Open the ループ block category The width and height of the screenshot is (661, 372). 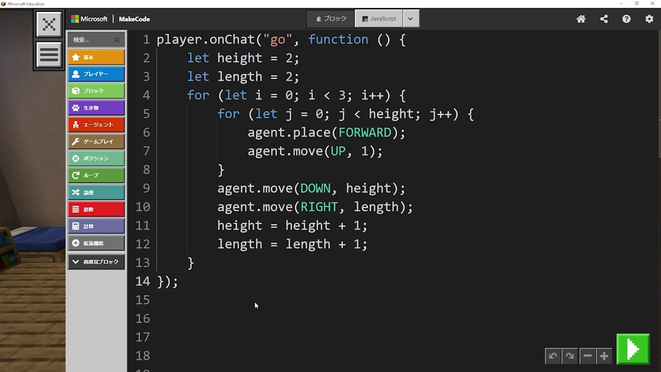96,175
